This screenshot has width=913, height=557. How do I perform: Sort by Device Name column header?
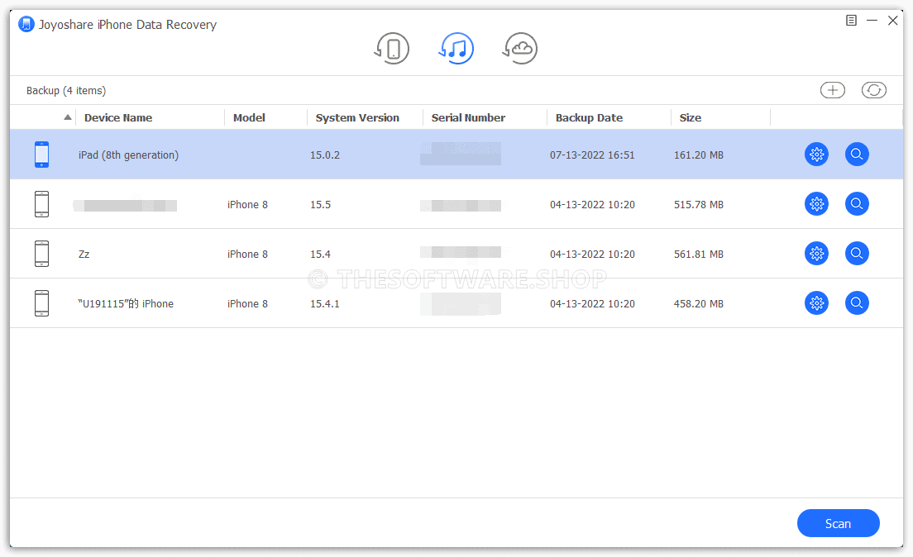118,117
